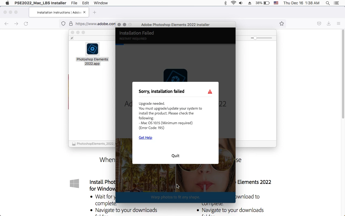The height and width of the screenshot is (216, 345).
Task: Close the Installation Instructions tab
Action: coord(84,12)
